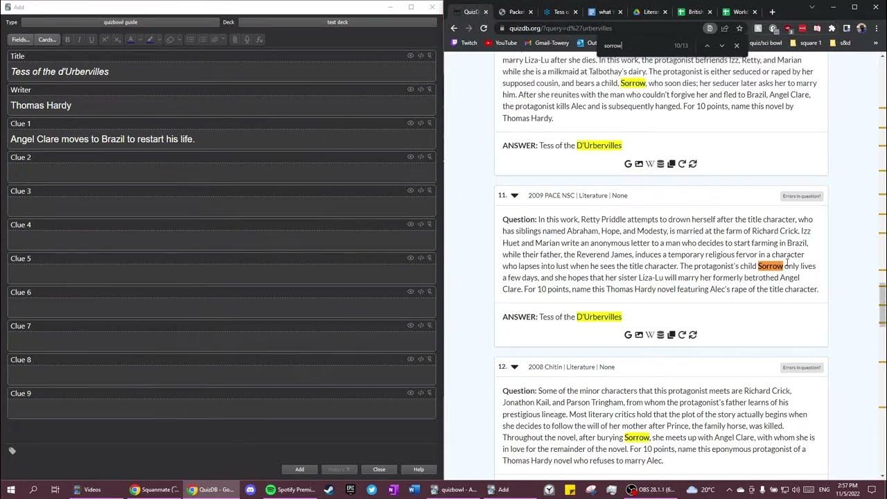Expand question 11 options chevron

(514, 195)
